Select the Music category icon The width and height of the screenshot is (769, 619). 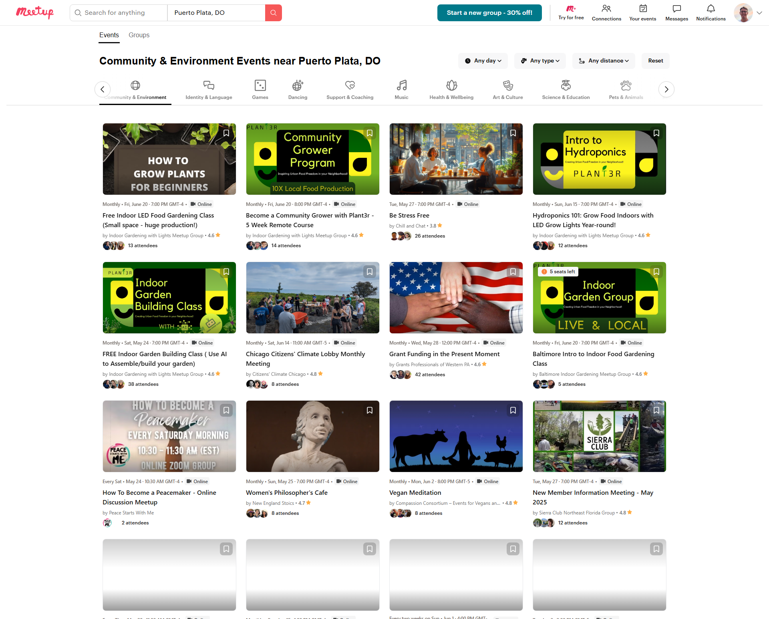401,85
